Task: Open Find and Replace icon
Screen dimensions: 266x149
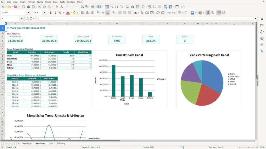Action: pyautogui.click(x=82, y=7)
